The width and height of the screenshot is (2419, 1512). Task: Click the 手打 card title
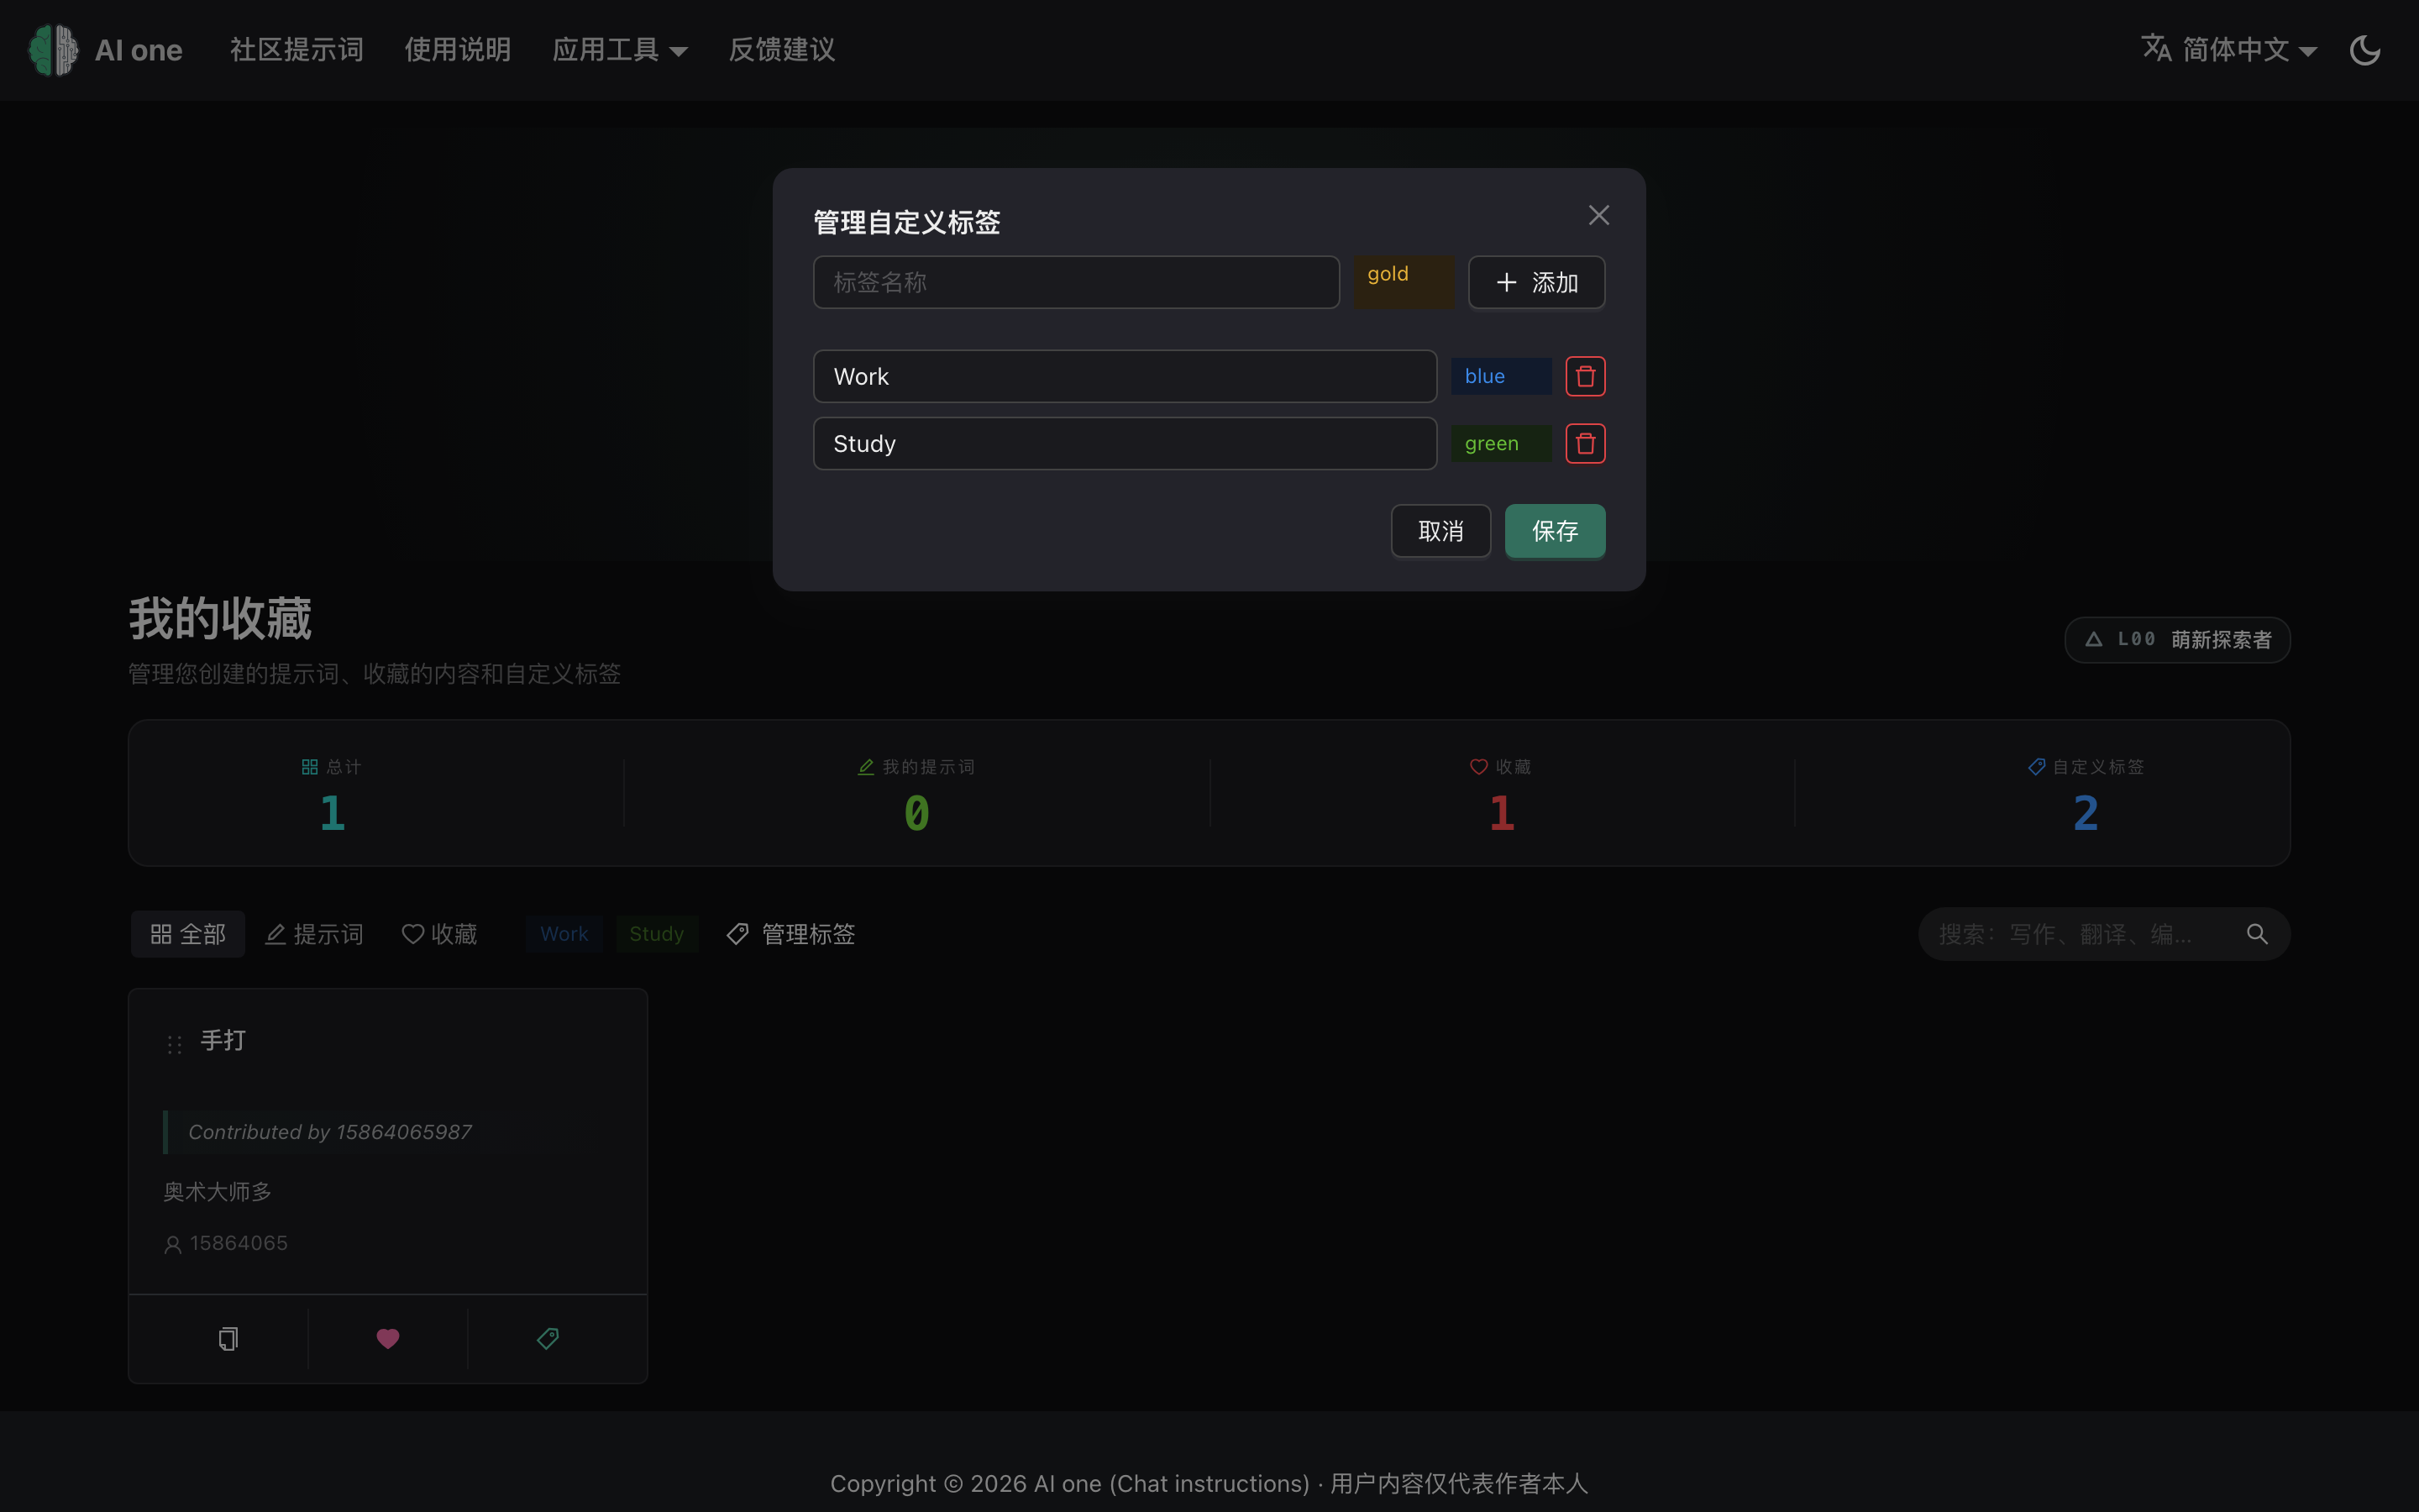(223, 1040)
